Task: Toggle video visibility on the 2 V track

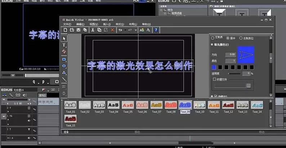Action: (29, 108)
